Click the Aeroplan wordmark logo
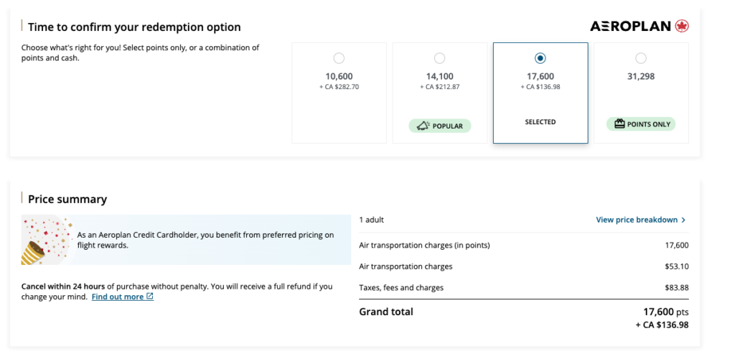Viewport: 735px width, 354px height. pyautogui.click(x=629, y=27)
